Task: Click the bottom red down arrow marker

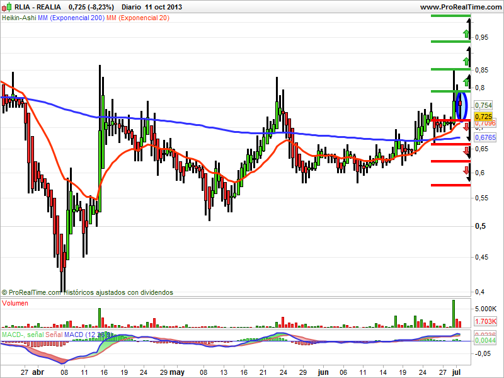Action: pos(466,171)
